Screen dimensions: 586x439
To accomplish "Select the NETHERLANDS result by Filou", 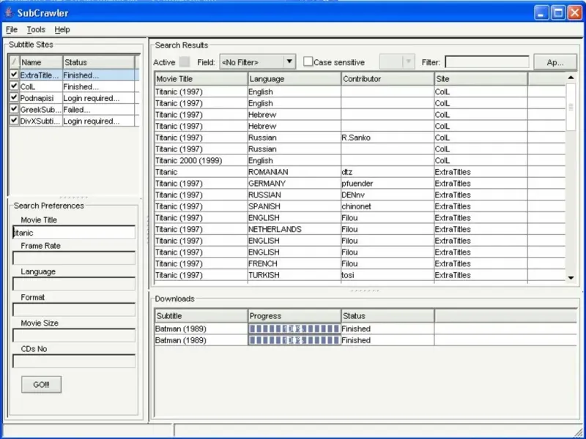I will pos(360,229).
